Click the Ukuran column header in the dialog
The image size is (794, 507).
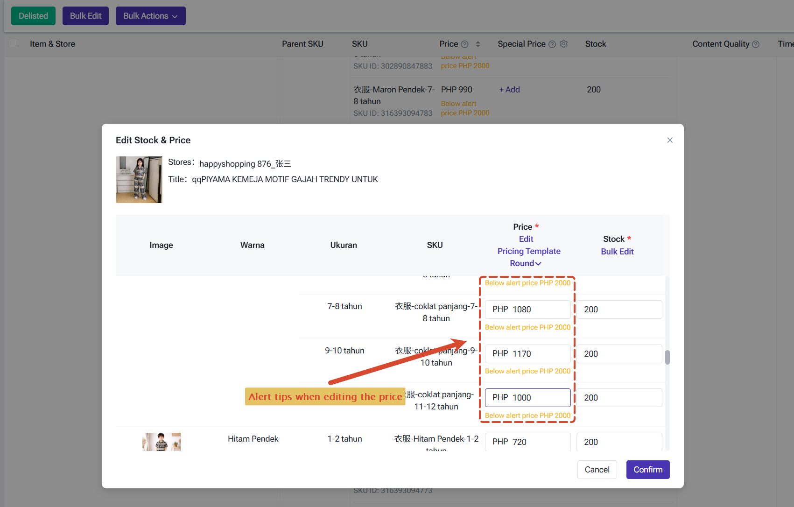pyautogui.click(x=344, y=245)
